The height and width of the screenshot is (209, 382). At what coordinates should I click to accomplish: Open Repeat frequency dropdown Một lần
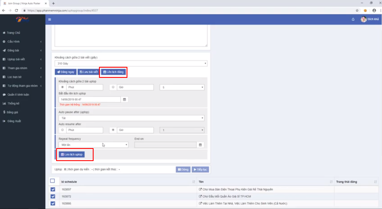(x=93, y=145)
